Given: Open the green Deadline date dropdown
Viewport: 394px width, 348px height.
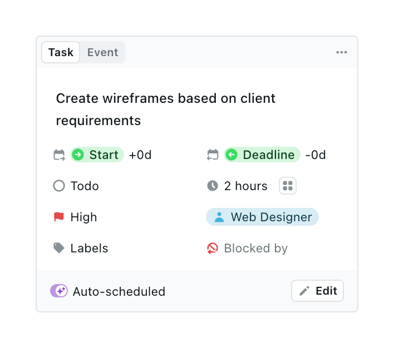Looking at the screenshot, I should (x=262, y=155).
